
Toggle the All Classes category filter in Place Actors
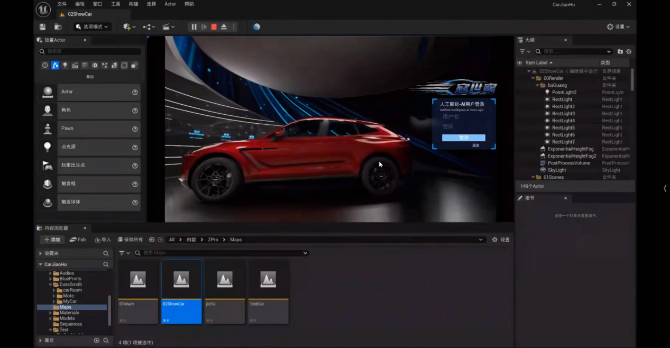(x=134, y=66)
